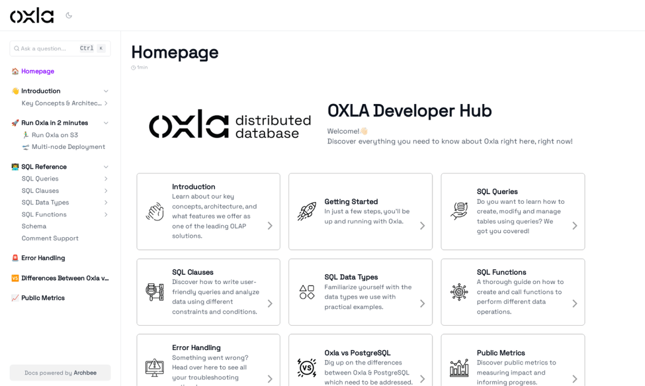Collapse SQL Reference section chevron
645x386 pixels.
tap(106, 167)
